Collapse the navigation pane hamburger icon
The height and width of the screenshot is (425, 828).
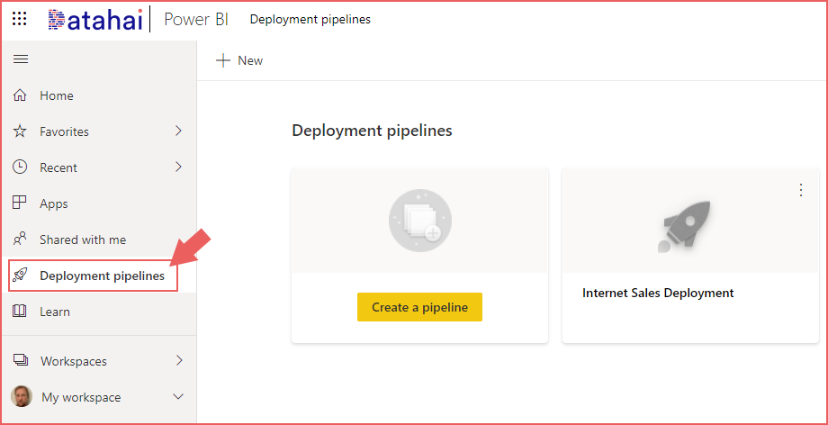tap(21, 59)
